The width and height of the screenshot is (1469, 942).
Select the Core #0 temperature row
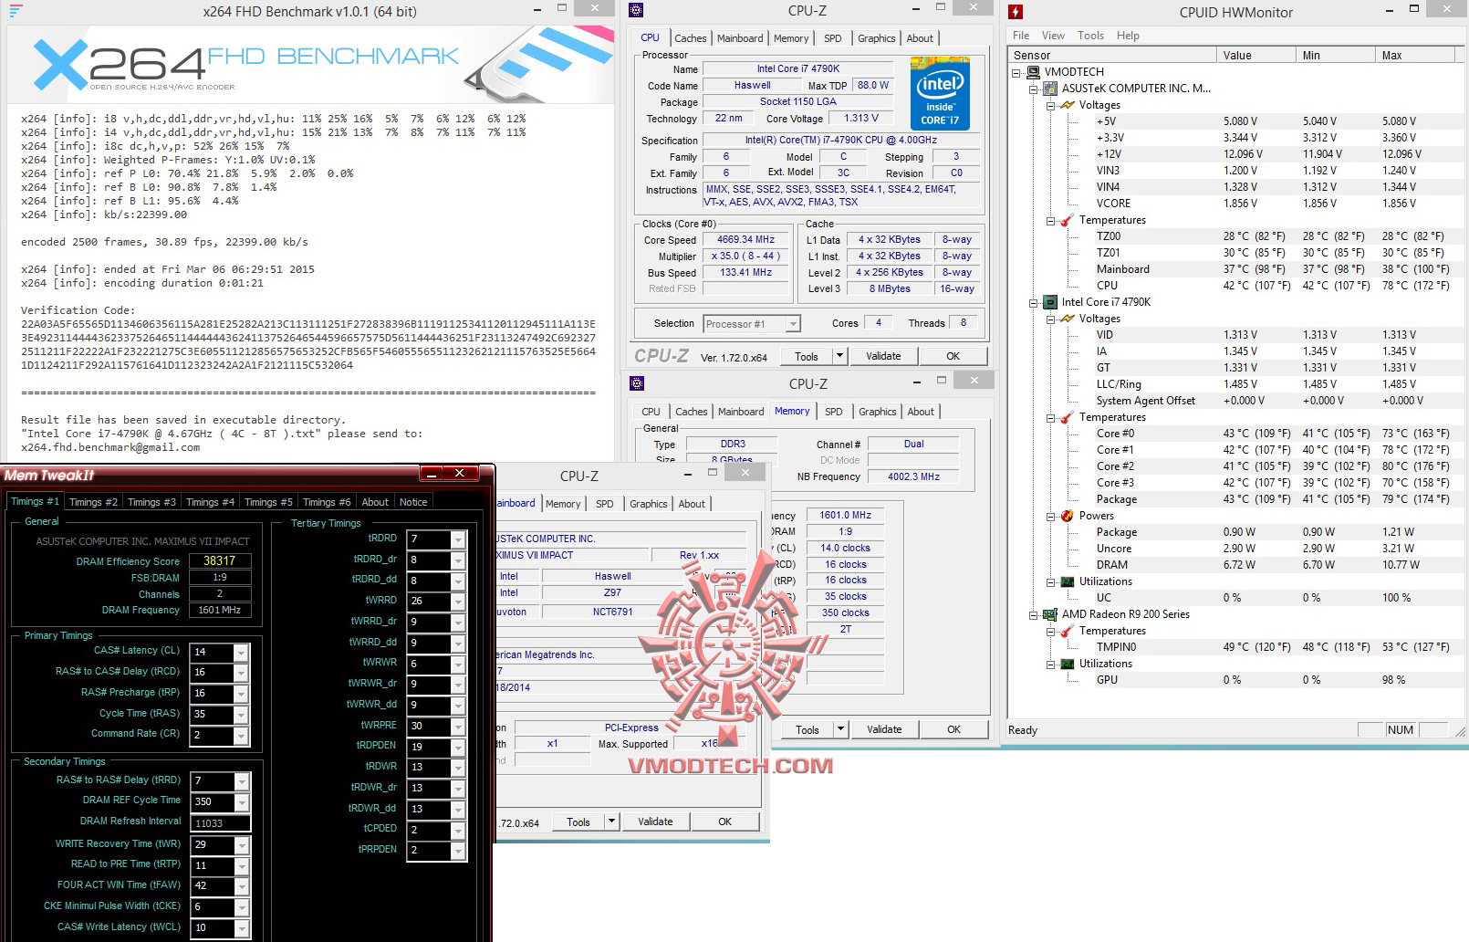[x=1234, y=434]
